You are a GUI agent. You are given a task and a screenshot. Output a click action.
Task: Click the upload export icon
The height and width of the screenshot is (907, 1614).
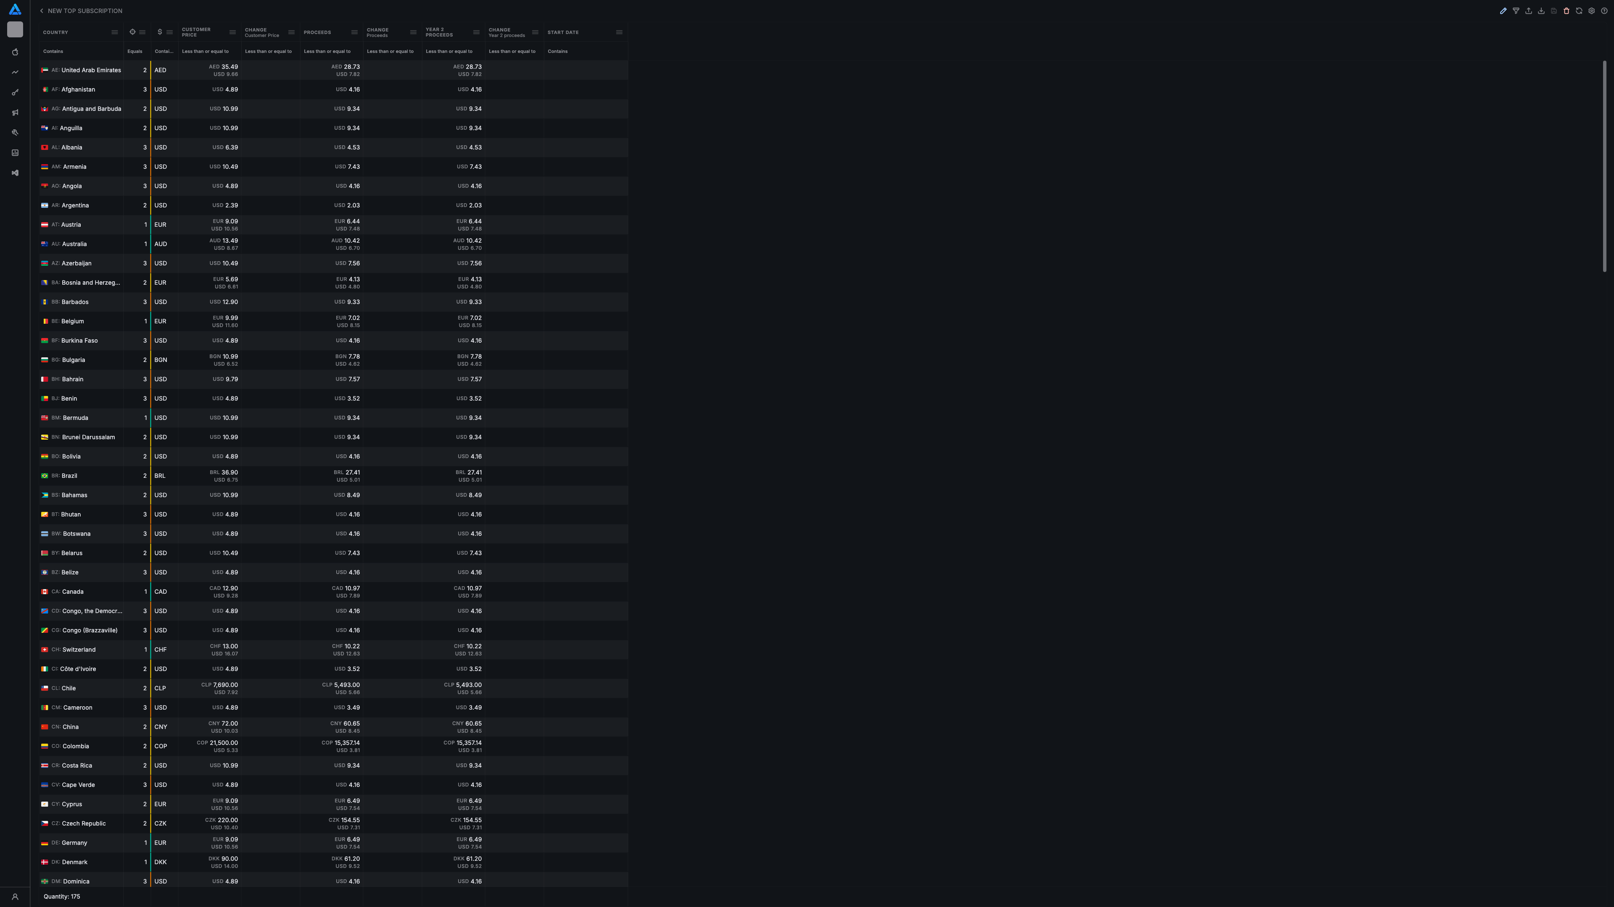coord(1528,10)
